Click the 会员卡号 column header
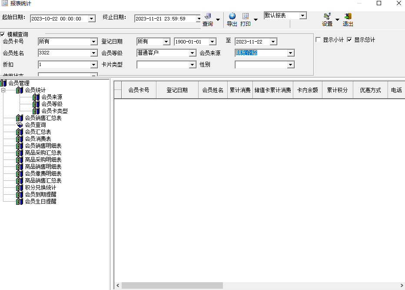The width and height of the screenshot is (405, 290). tap(139, 90)
